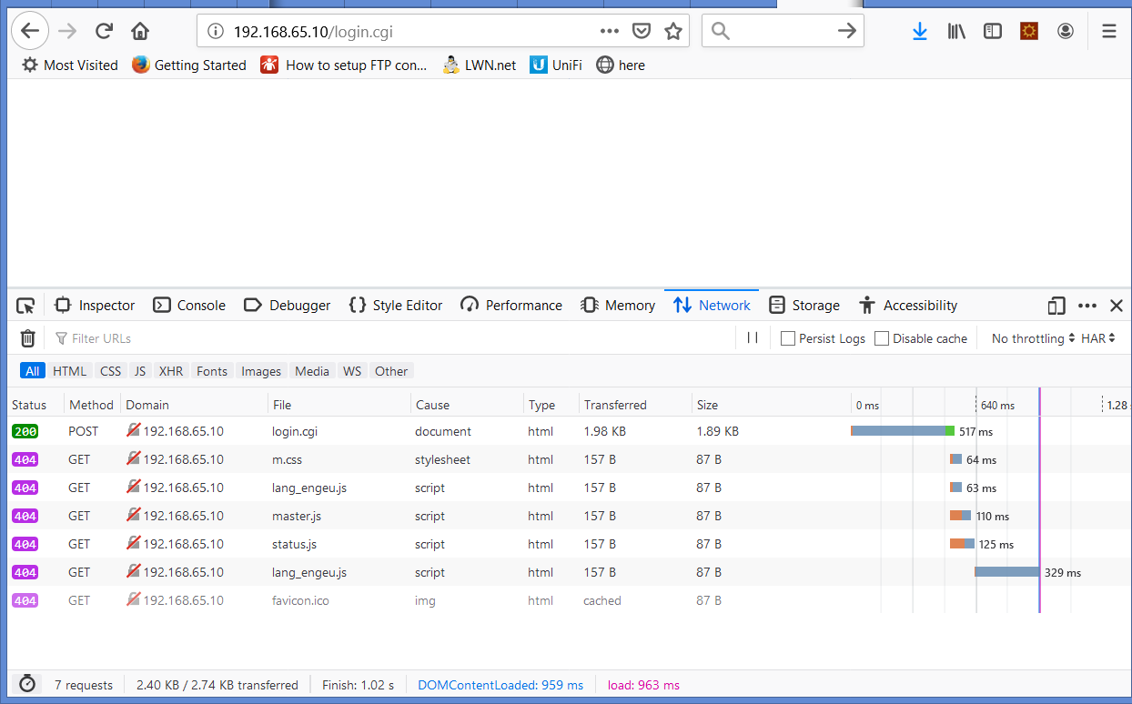Image resolution: width=1132 pixels, height=704 pixels.
Task: Start performance analysis stopwatch icon
Action: (27, 684)
